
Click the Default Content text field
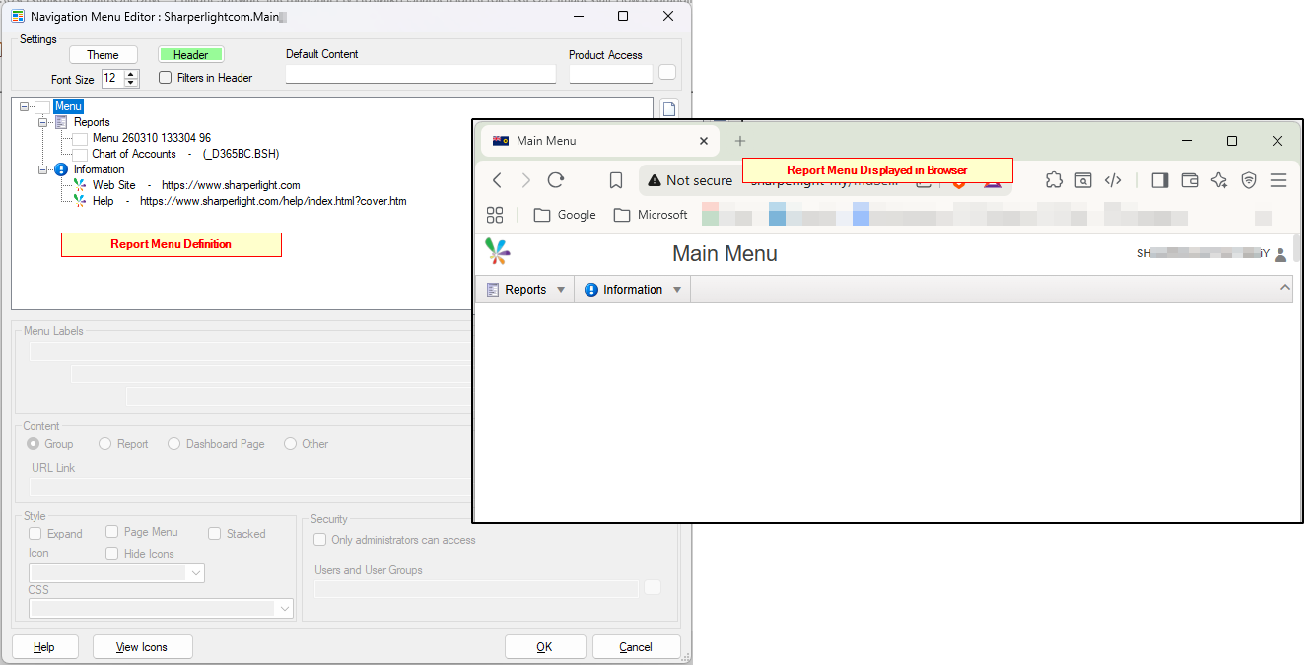(x=421, y=74)
